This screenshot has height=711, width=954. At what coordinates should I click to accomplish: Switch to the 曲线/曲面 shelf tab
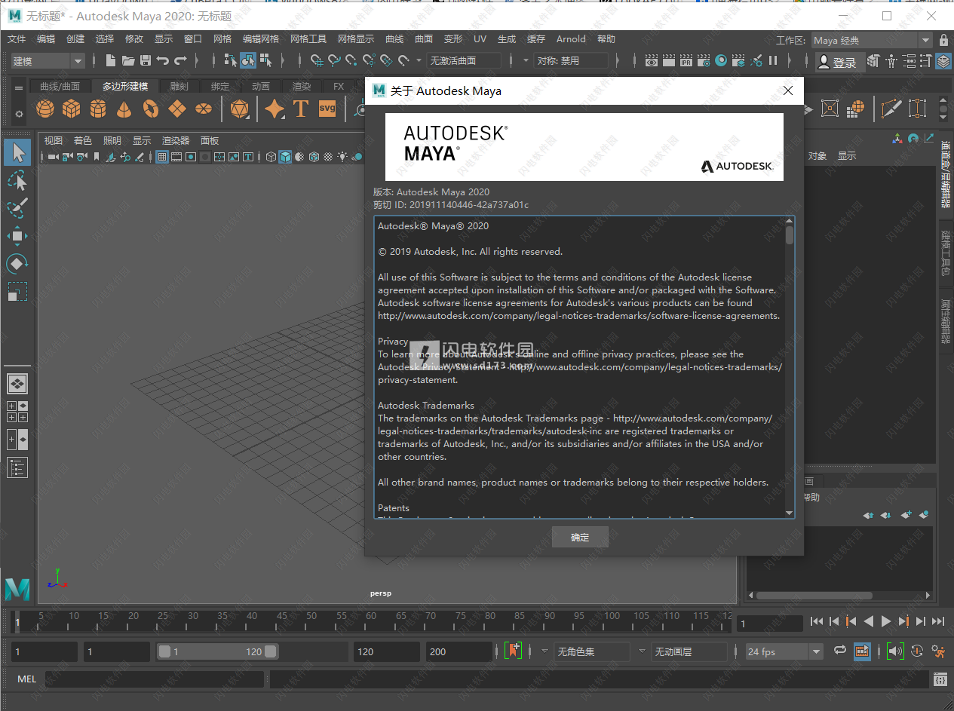[x=60, y=87]
